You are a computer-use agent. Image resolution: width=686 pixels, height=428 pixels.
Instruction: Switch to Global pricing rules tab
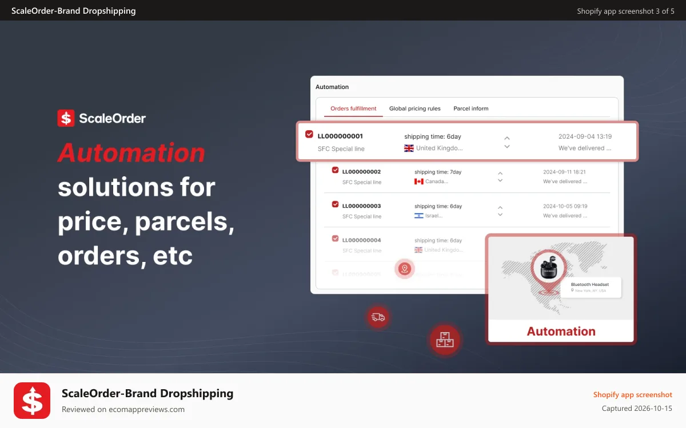(415, 108)
